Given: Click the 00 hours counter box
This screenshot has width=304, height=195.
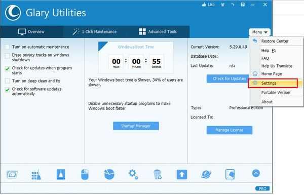Looking at the screenshot, I should point(116,62).
